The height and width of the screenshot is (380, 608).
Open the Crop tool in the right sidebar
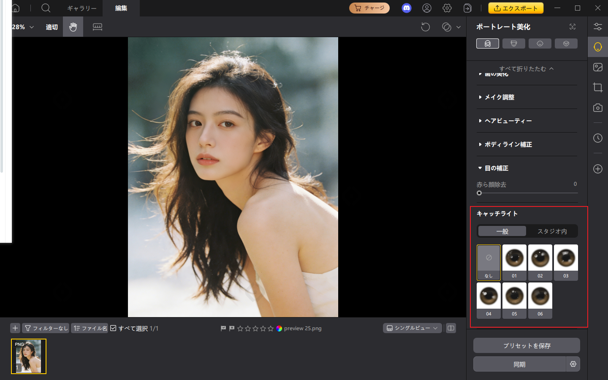[x=597, y=87]
